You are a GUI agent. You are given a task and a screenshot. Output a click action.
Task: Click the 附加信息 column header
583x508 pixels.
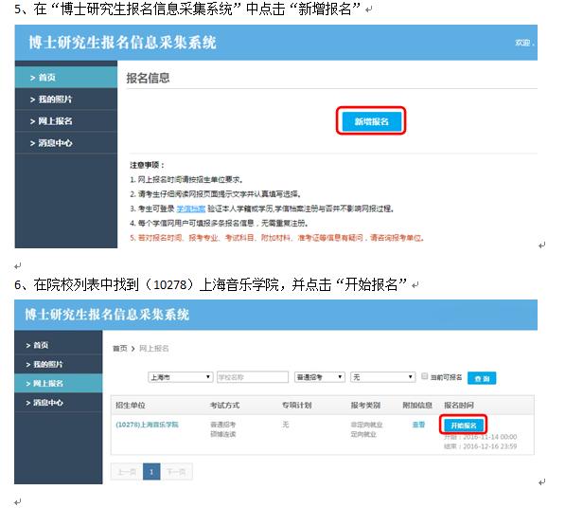[417, 406]
